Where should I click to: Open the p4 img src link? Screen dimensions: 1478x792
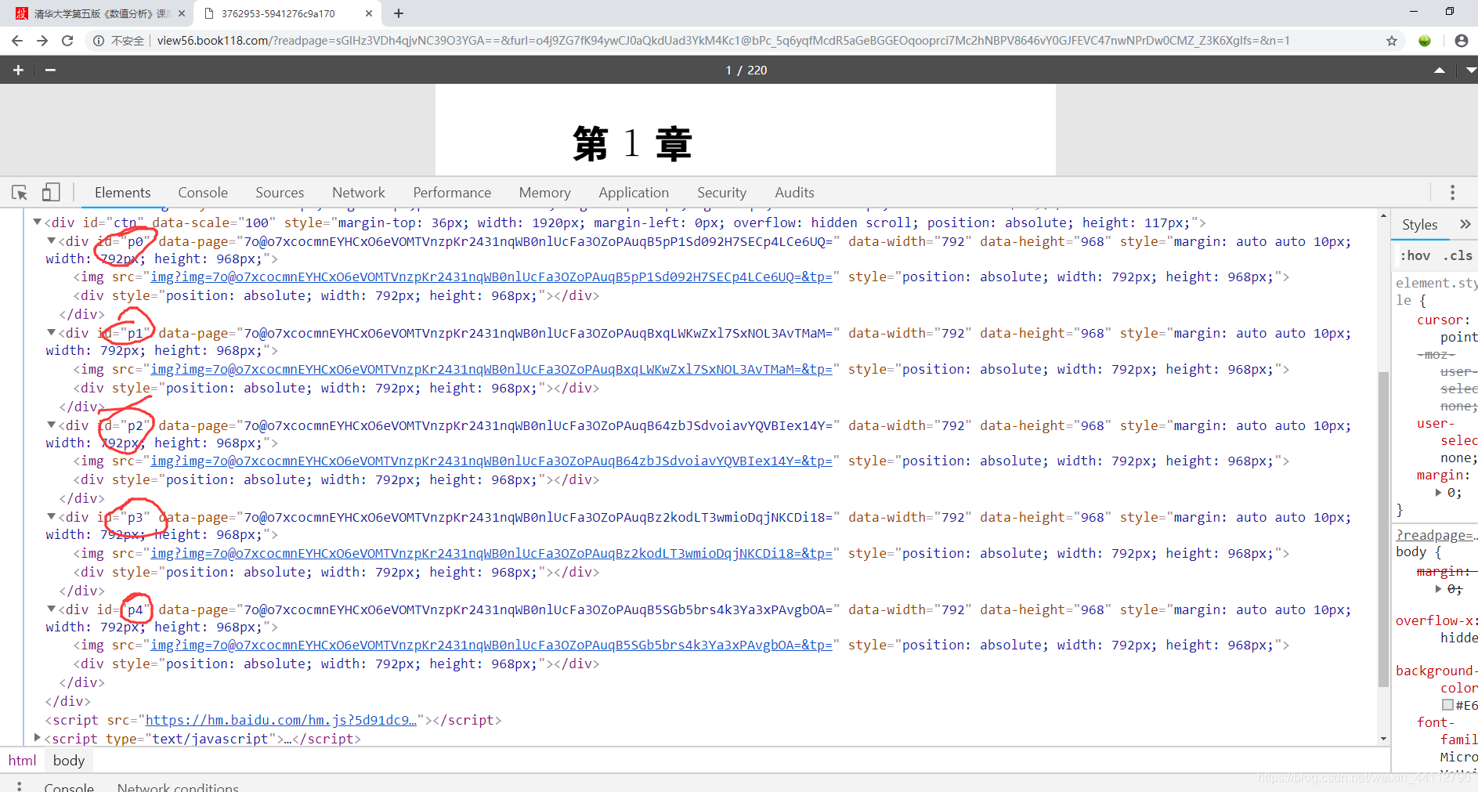click(x=491, y=645)
